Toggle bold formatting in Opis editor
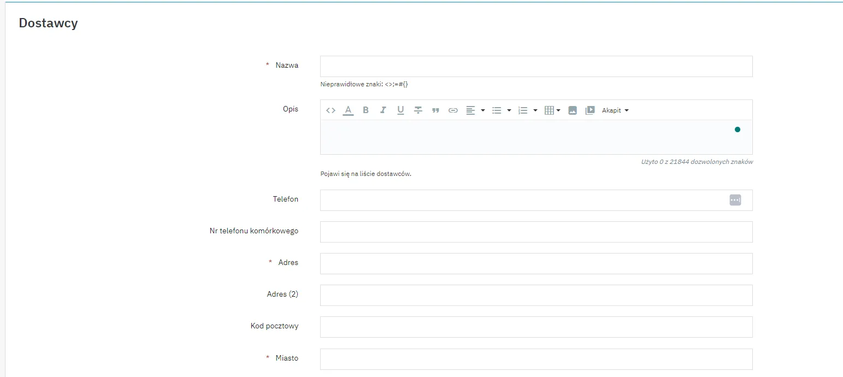 366,110
